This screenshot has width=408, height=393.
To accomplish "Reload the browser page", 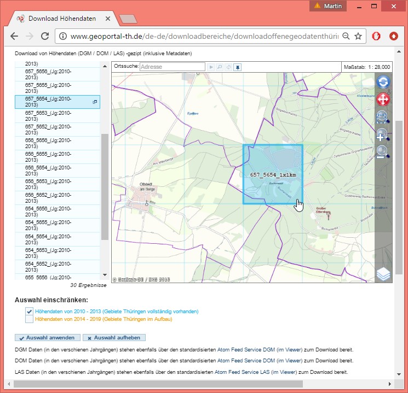I will click(x=45, y=37).
